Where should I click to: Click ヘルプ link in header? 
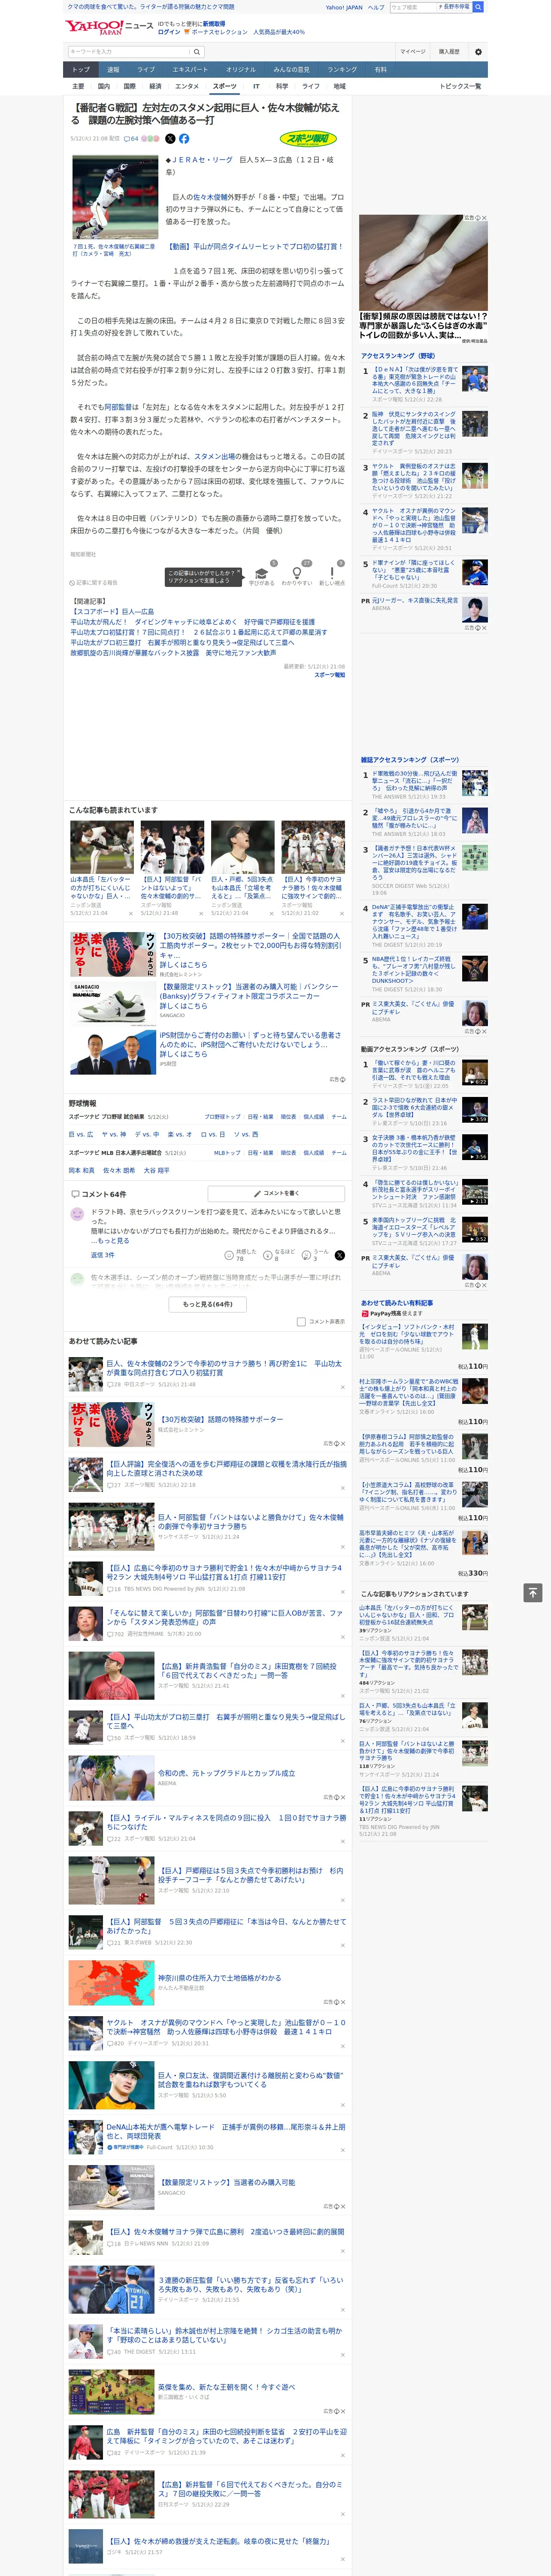(x=375, y=7)
